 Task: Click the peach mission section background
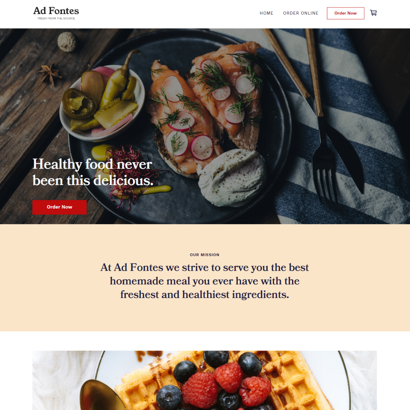click(205, 316)
